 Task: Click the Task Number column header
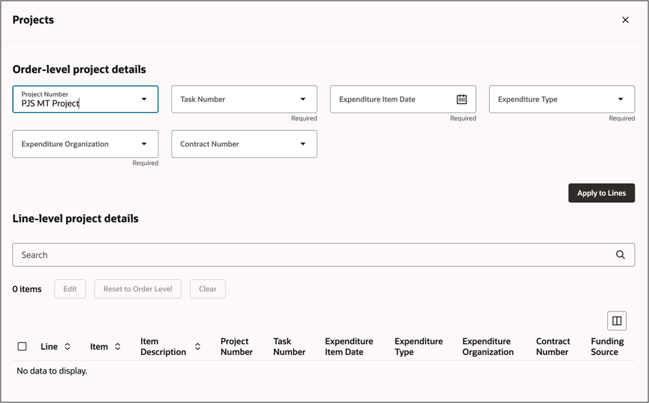point(289,347)
